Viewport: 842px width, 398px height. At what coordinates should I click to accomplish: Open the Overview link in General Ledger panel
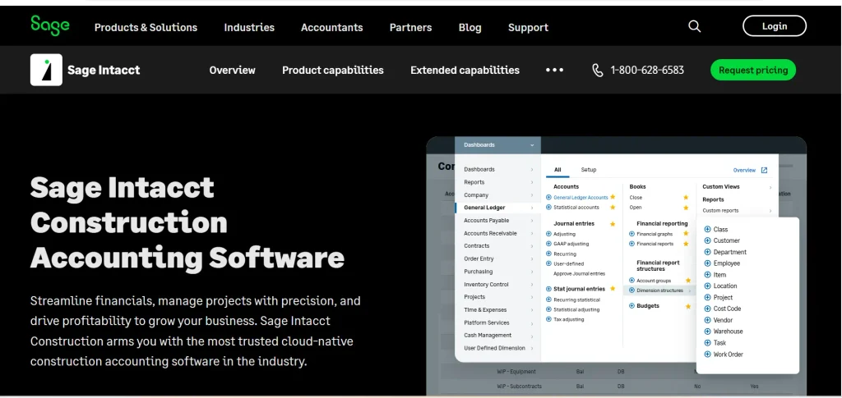(x=744, y=171)
